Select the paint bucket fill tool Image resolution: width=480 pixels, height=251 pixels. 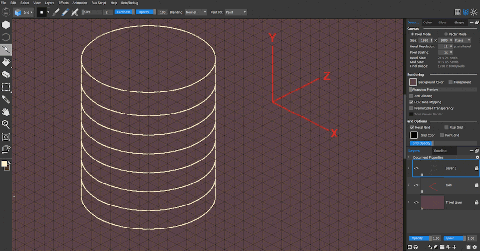click(6, 62)
